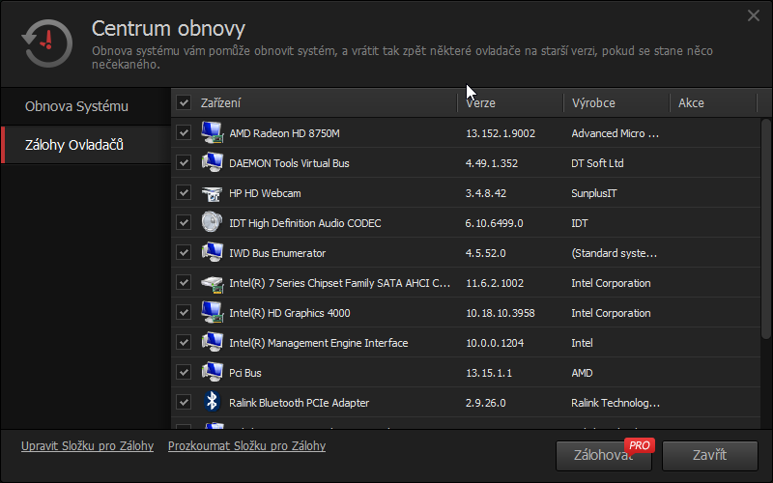Click the Akce column header
Viewport: 773px width, 483px height.
pyautogui.click(x=713, y=103)
